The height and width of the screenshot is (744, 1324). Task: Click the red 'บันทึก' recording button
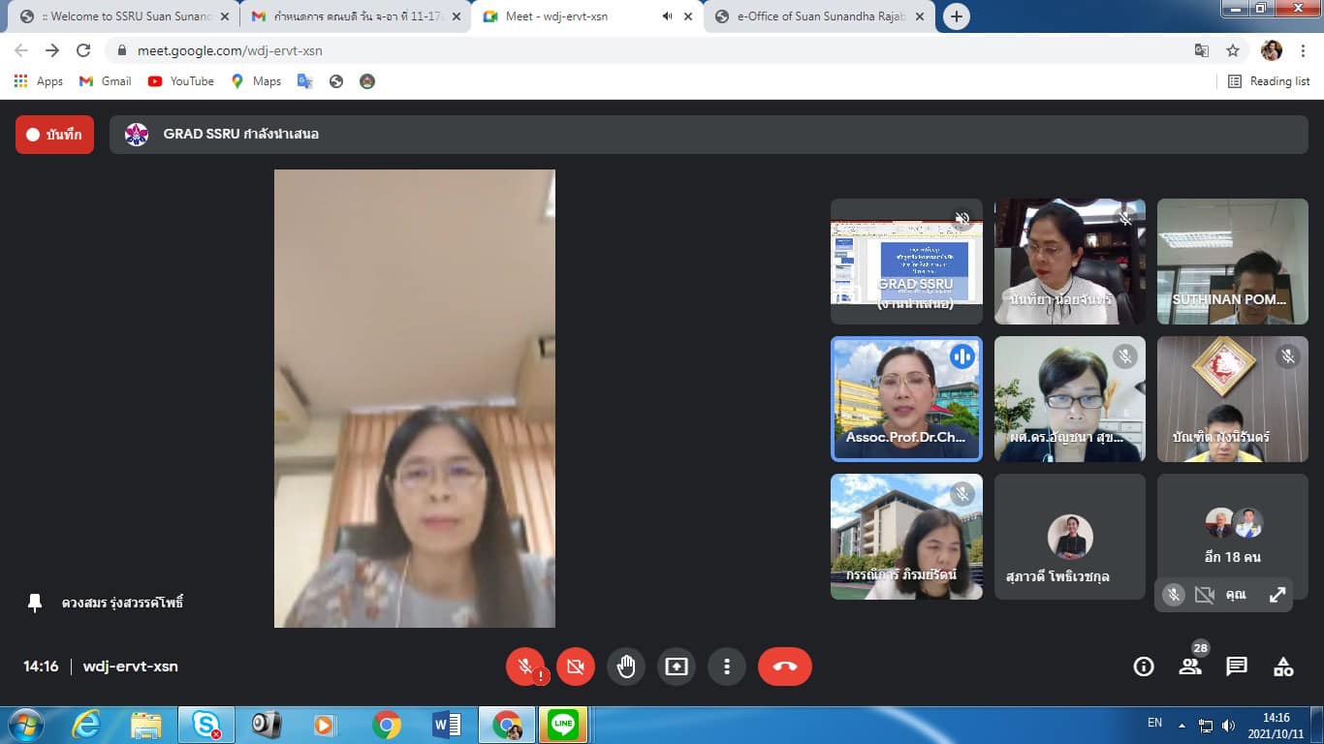click(x=54, y=135)
